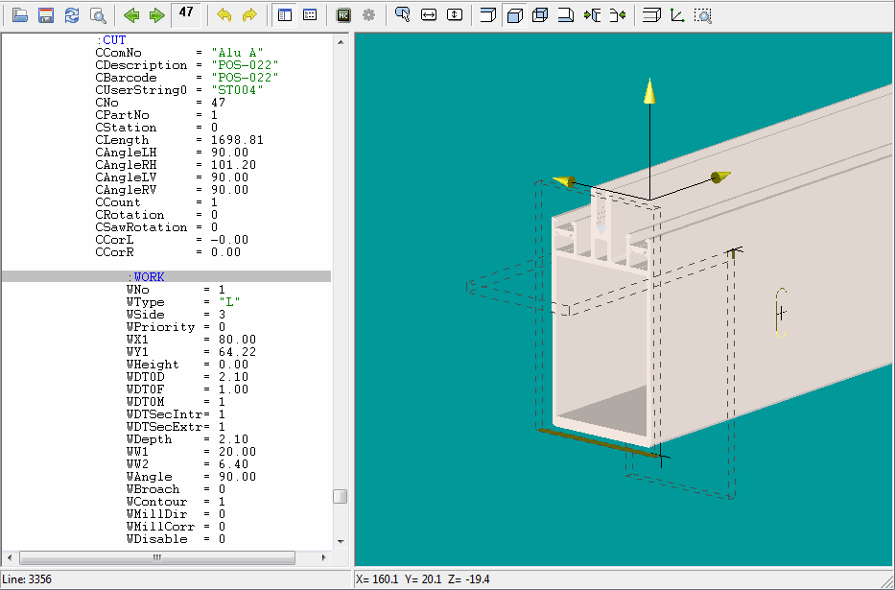This screenshot has width=895, height=590.
Task: Open the search magnifier tool
Action: [97, 15]
